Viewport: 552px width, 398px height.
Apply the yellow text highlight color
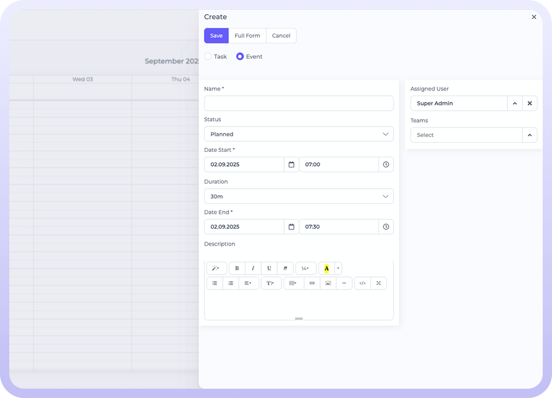click(326, 268)
